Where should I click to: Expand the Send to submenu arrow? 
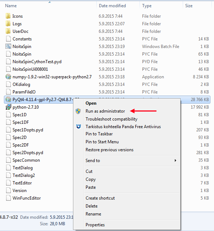coord(176,160)
